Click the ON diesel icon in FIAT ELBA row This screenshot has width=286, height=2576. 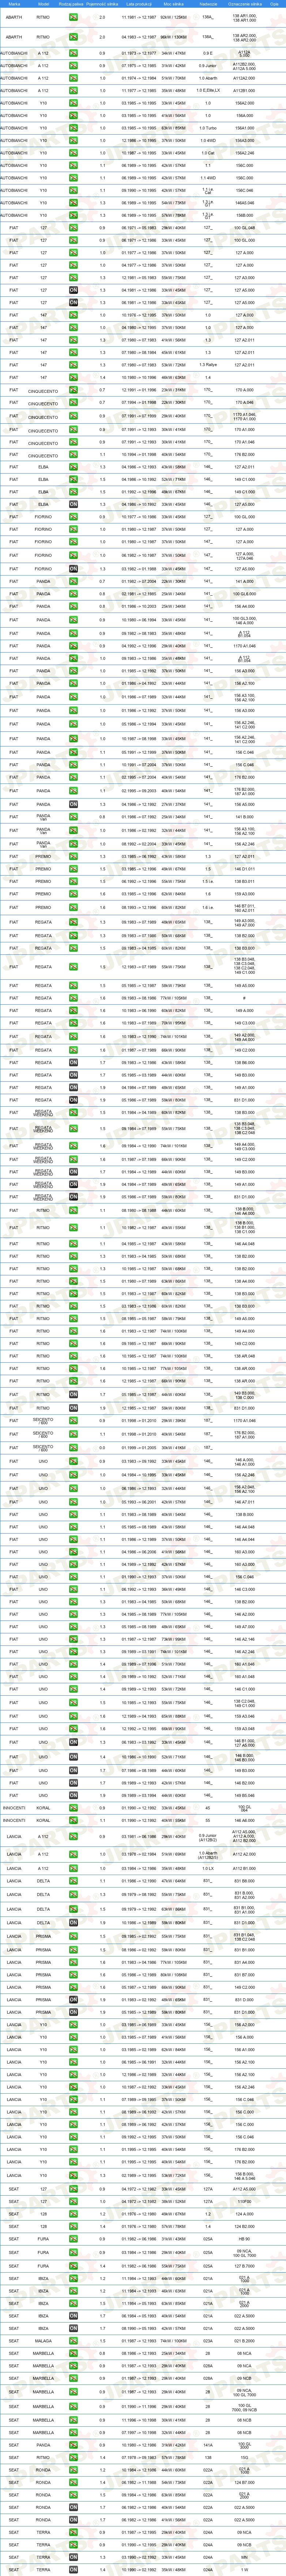73,504
